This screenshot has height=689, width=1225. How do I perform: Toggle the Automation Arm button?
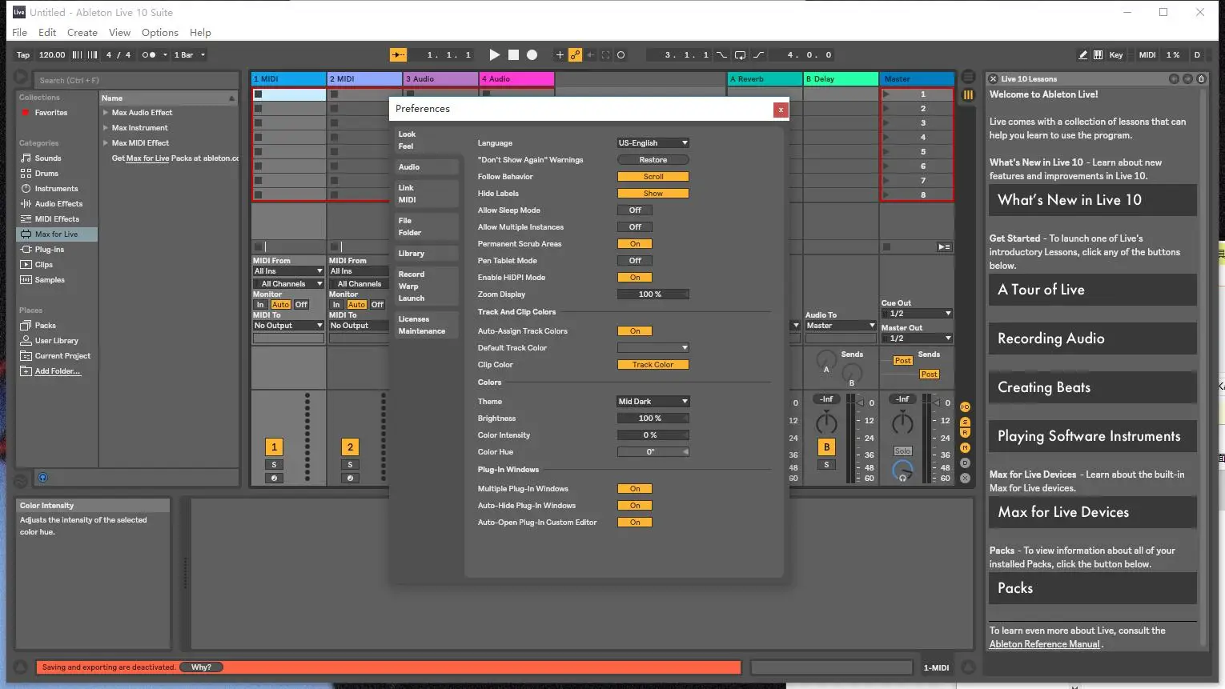(x=575, y=54)
